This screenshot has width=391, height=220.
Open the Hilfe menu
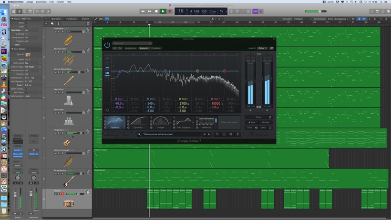69,2
